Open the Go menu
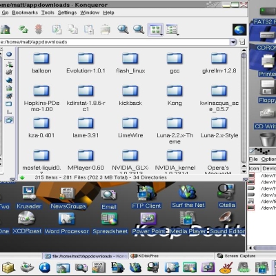 coord(5,12)
